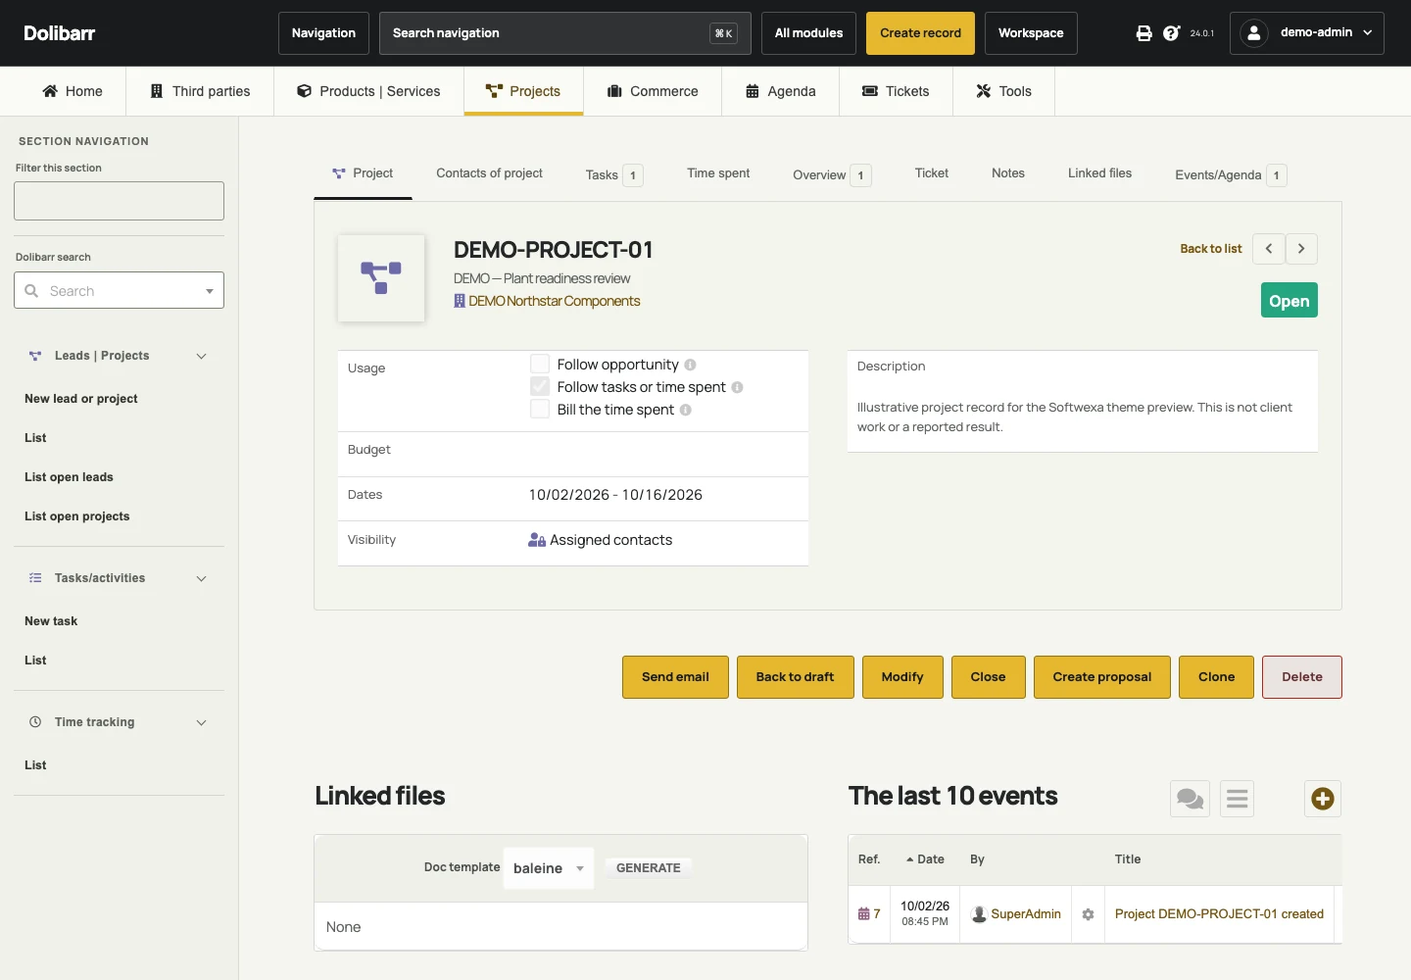1411x980 pixels.
Task: Open the Commerce menu
Action: (x=653, y=91)
